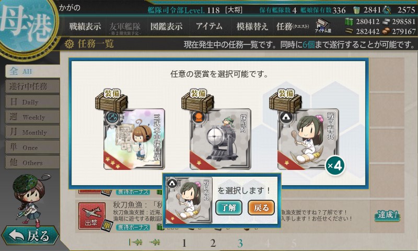The height and width of the screenshot is (251, 418).
Task: Open the アイテム屋 shop icon
Action: (x=323, y=26)
